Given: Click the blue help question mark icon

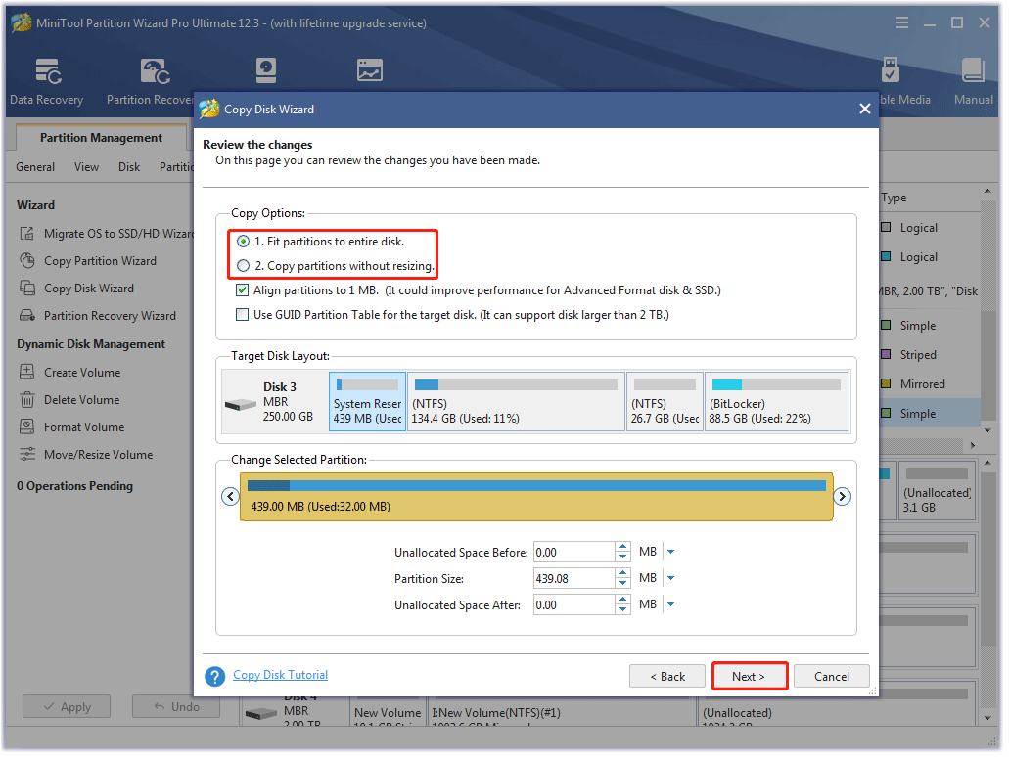Looking at the screenshot, I should (215, 676).
